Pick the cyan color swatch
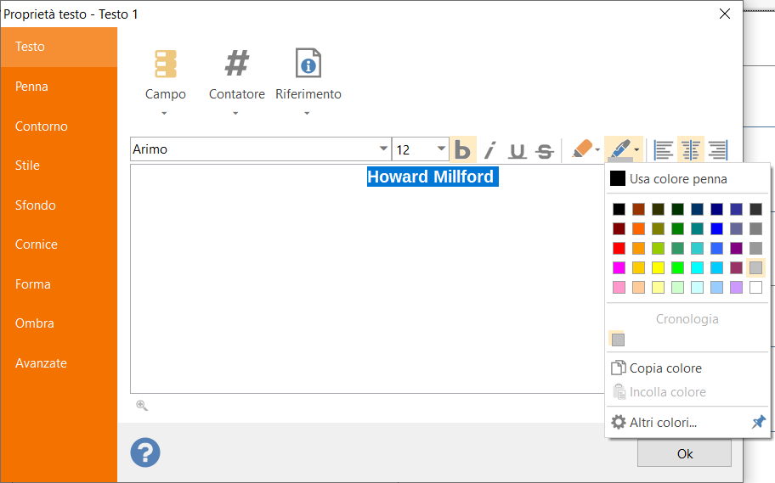 coord(697,267)
